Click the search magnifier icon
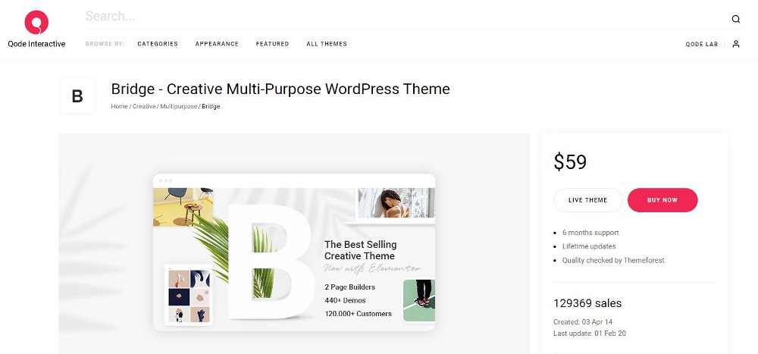Image resolution: width=758 pixels, height=354 pixels. tap(736, 20)
